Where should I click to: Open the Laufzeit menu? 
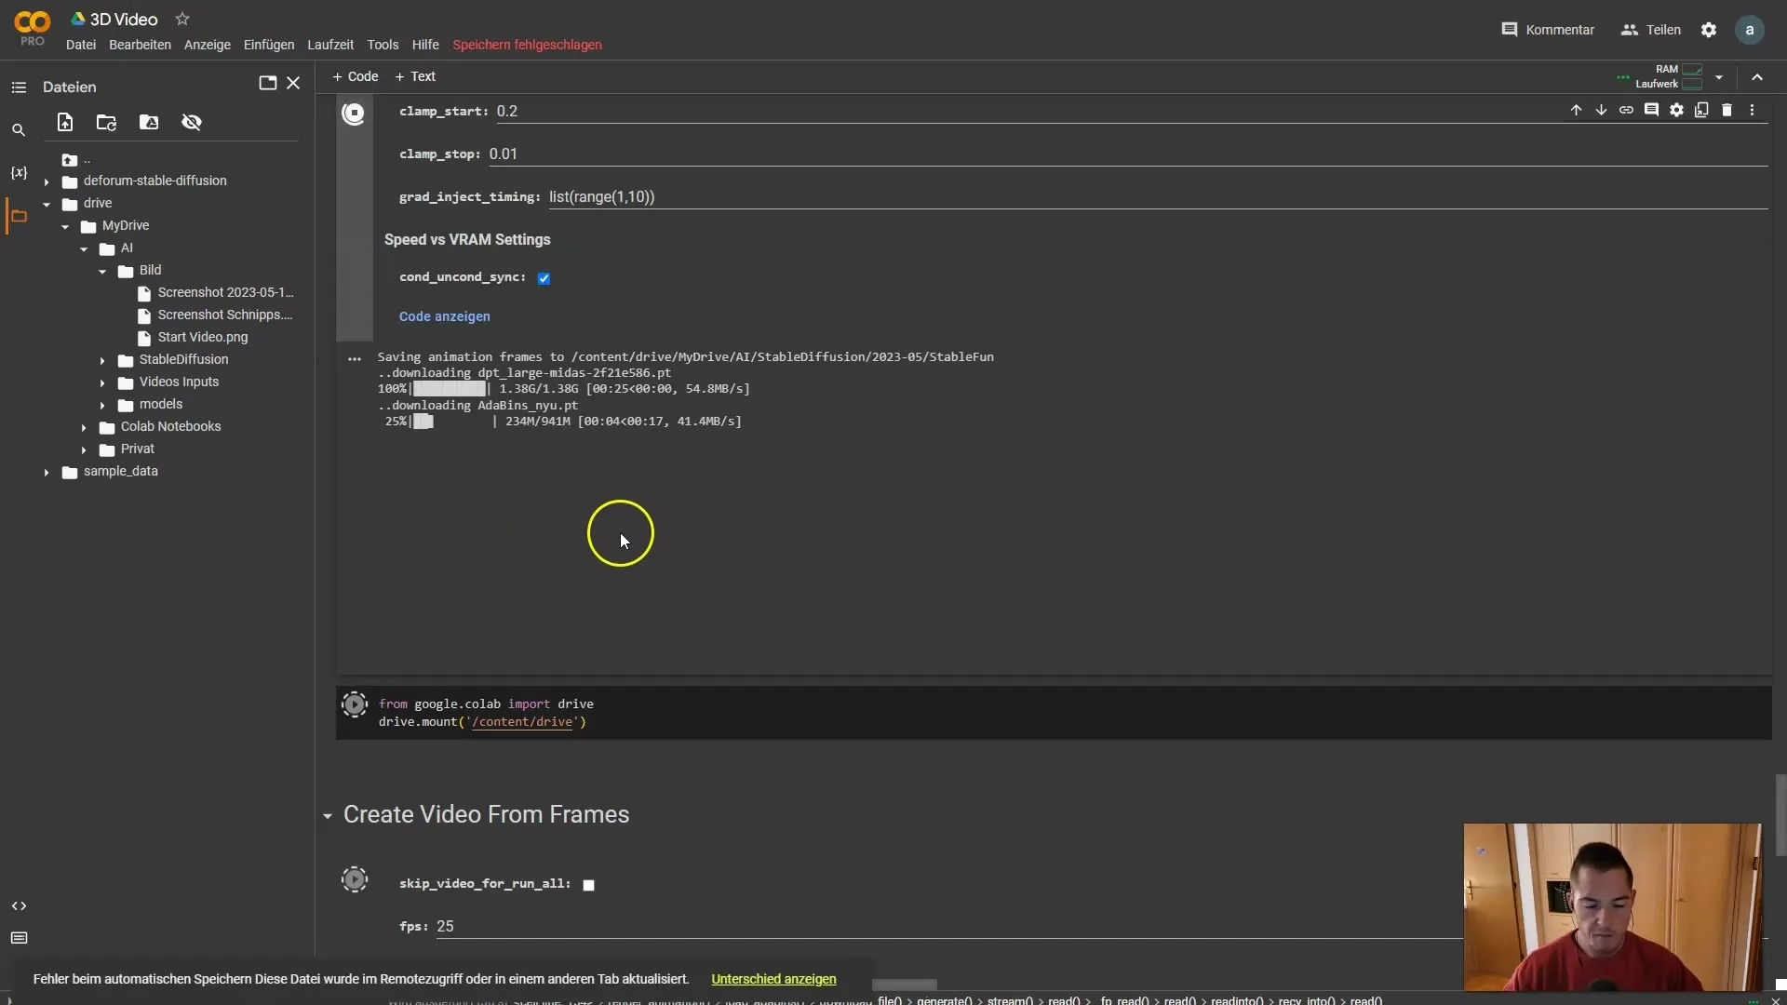tap(330, 45)
